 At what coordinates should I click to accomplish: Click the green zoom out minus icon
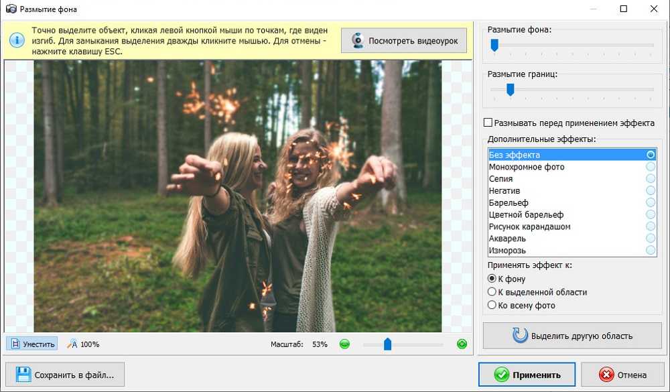(344, 344)
